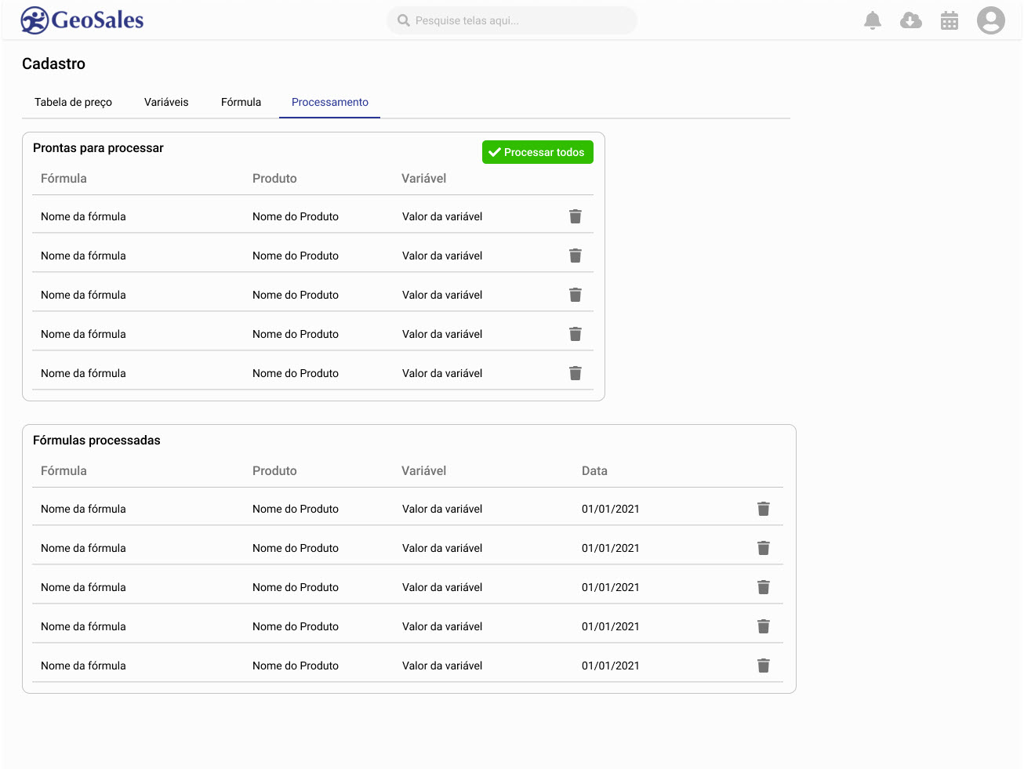Click the GeoSales logo
This screenshot has width=1024, height=769.
[82, 20]
